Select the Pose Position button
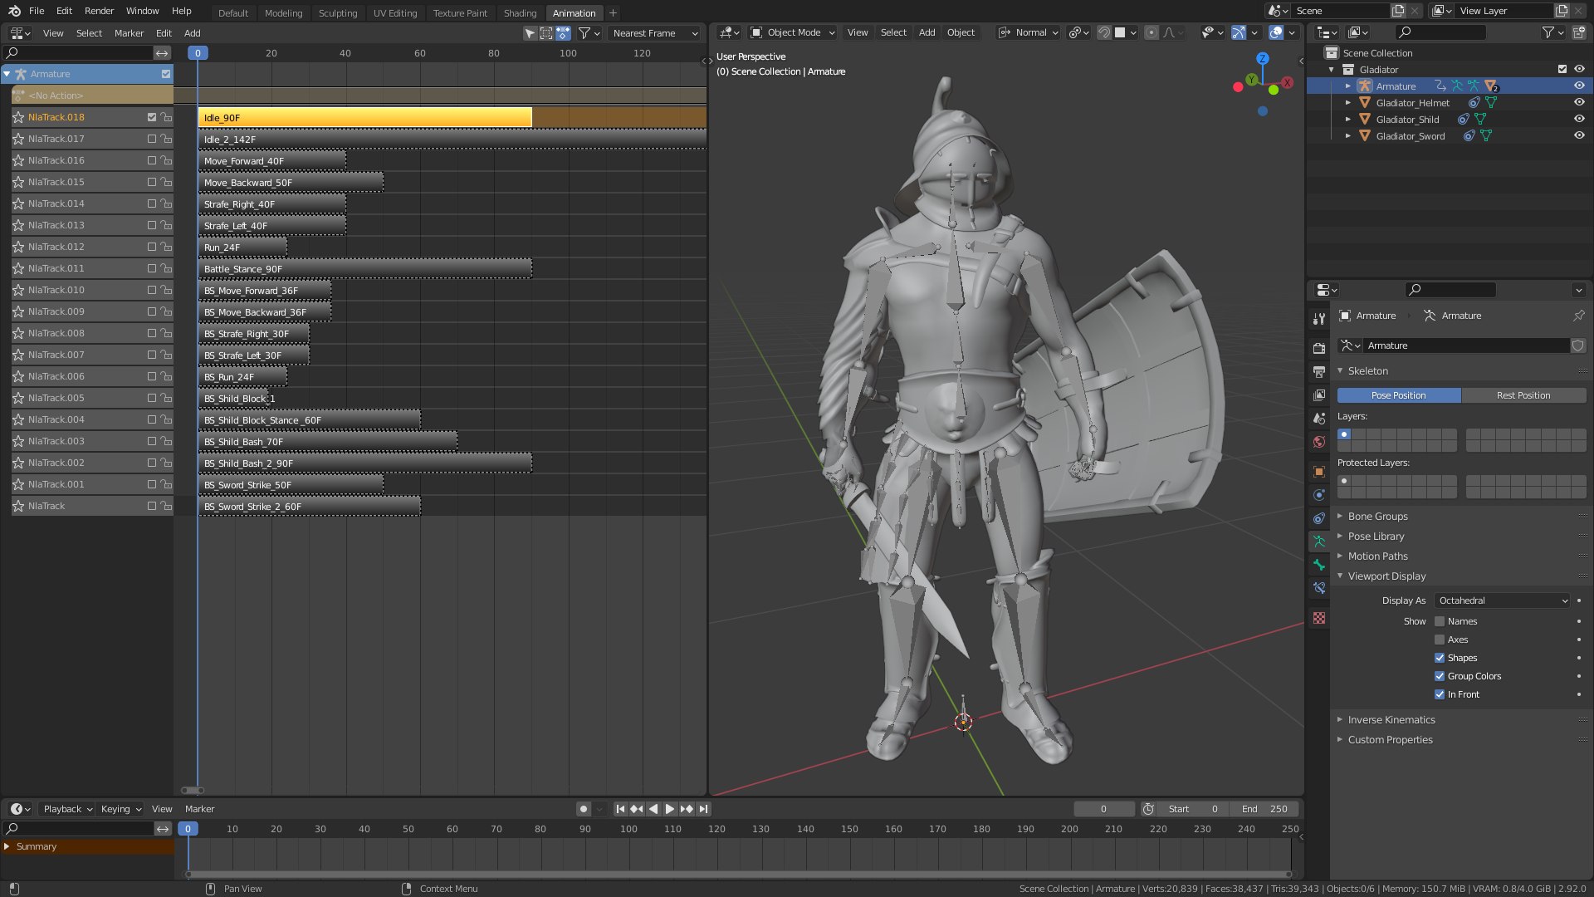This screenshot has width=1594, height=897. (x=1399, y=395)
